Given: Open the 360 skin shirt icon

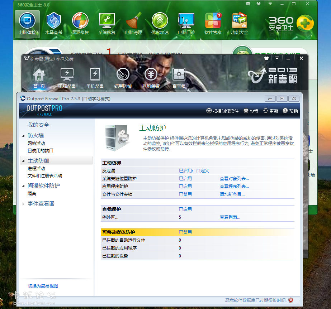Looking at the screenshot, I should click(259, 4).
